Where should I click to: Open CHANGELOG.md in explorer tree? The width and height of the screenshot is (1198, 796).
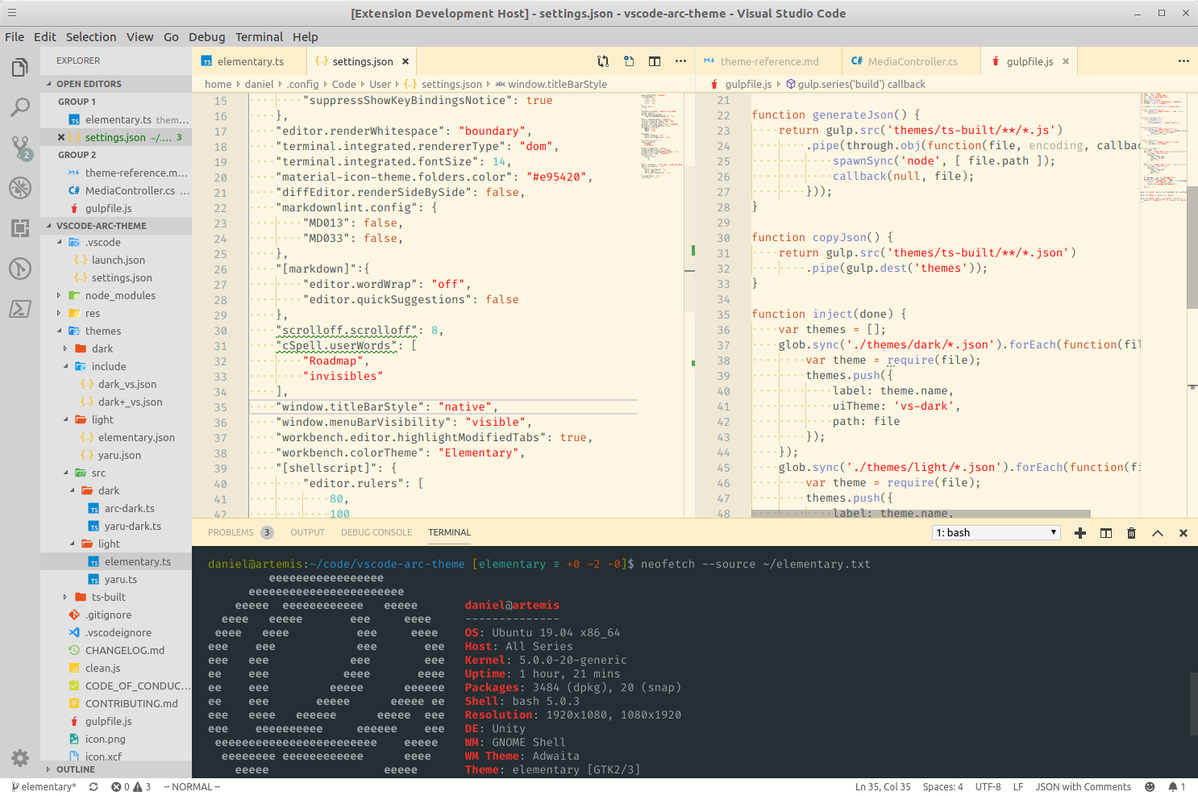coord(124,650)
